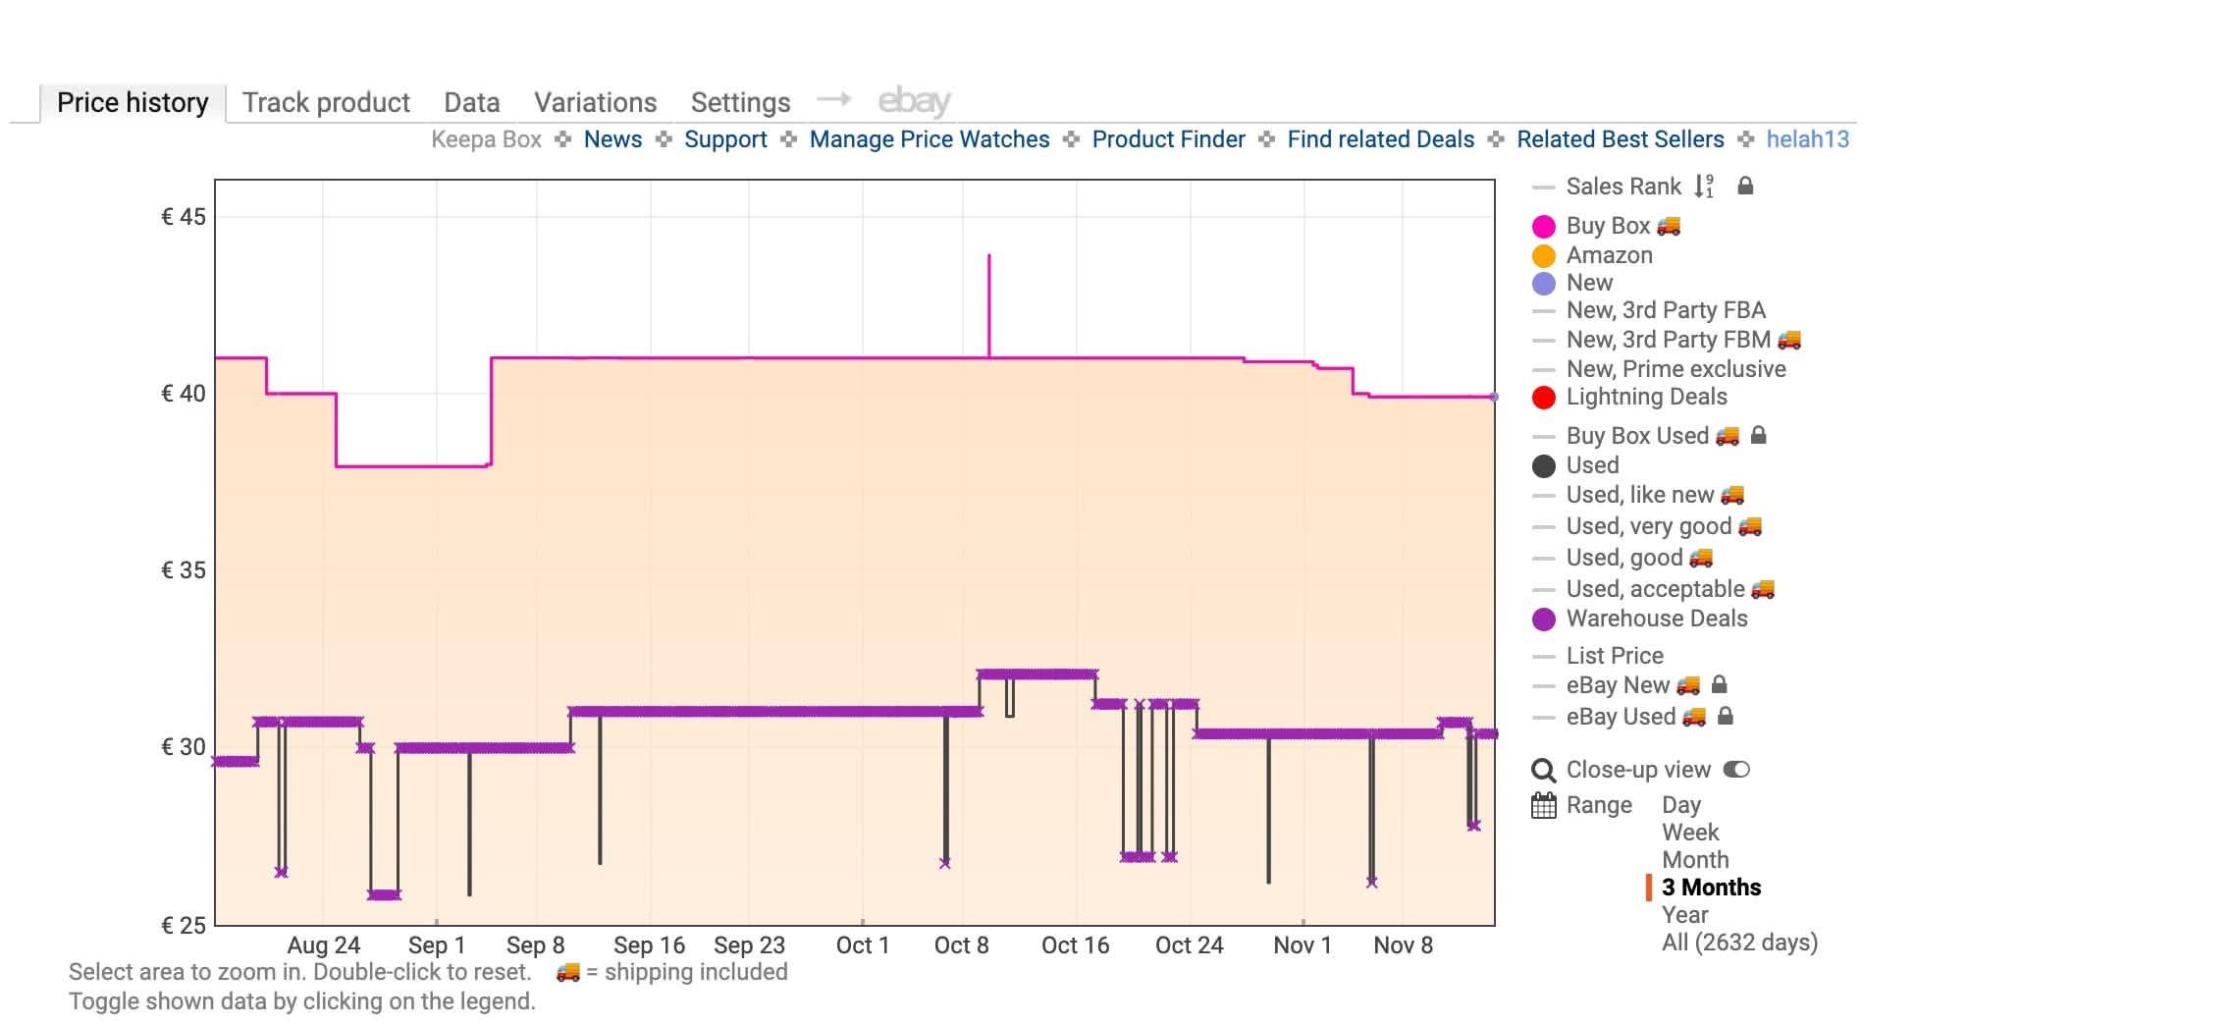This screenshot has width=2234, height=1025.
Task: Toggle the Close-up view switch
Action: [x=1736, y=770]
